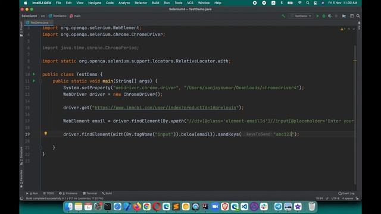Open the View menu
Image resolution: width=381 pixels, height=214 pixels.
pos(80,3)
